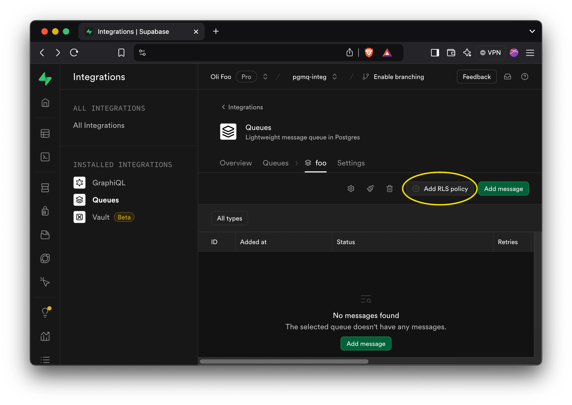Image resolution: width=572 pixels, height=405 pixels.
Task: Click the Supabase logo at sidebar top
Action: click(45, 79)
